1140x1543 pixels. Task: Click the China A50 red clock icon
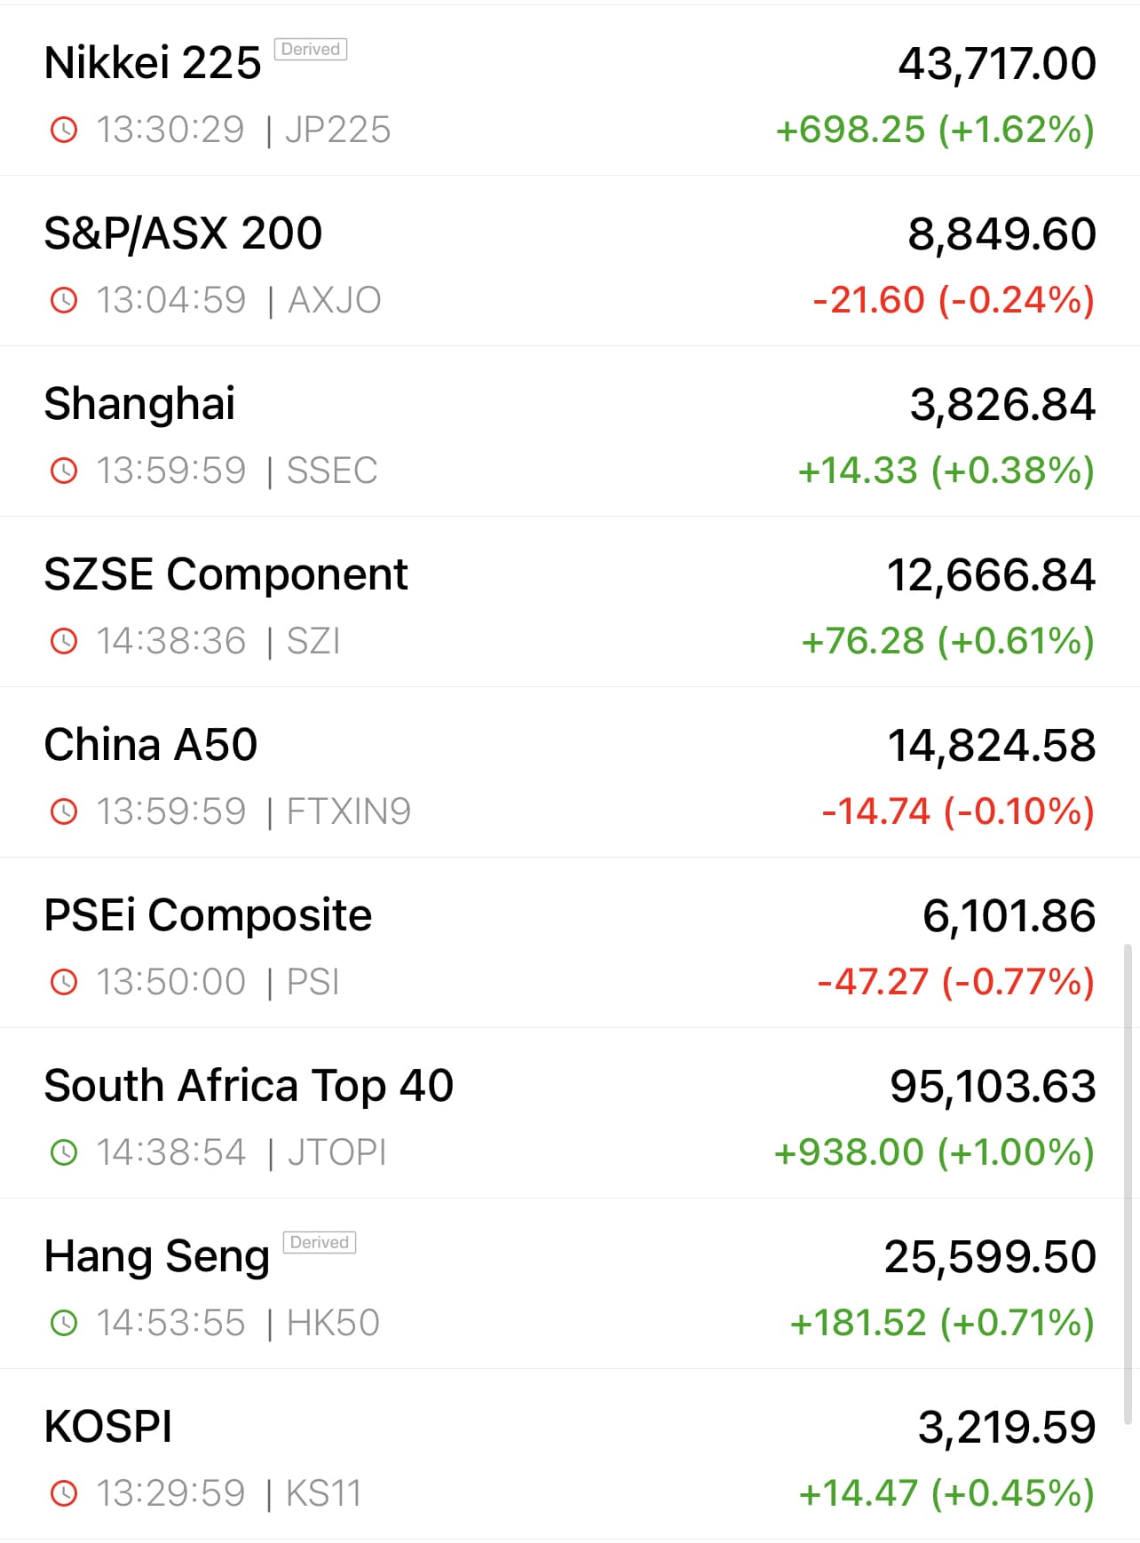(x=64, y=811)
